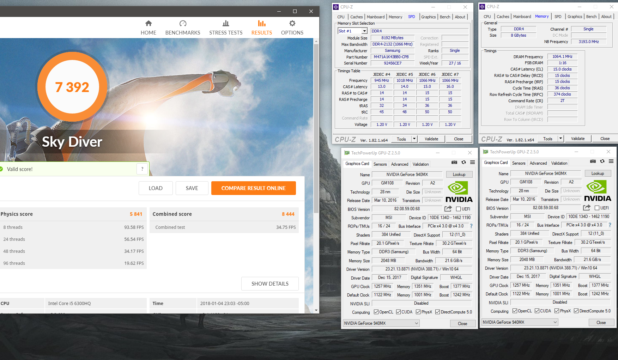Toggle PhysX checkbox in left GPU-Z
This screenshot has height=360, width=618.
coord(418,312)
